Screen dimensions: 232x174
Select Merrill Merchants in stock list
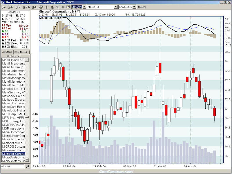pyautogui.click(x=14, y=64)
